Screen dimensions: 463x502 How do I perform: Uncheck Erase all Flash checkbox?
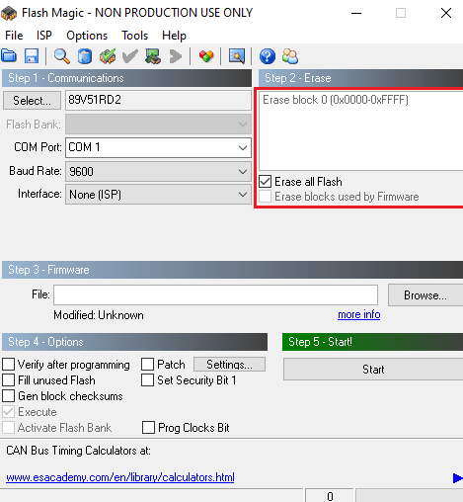(266, 182)
